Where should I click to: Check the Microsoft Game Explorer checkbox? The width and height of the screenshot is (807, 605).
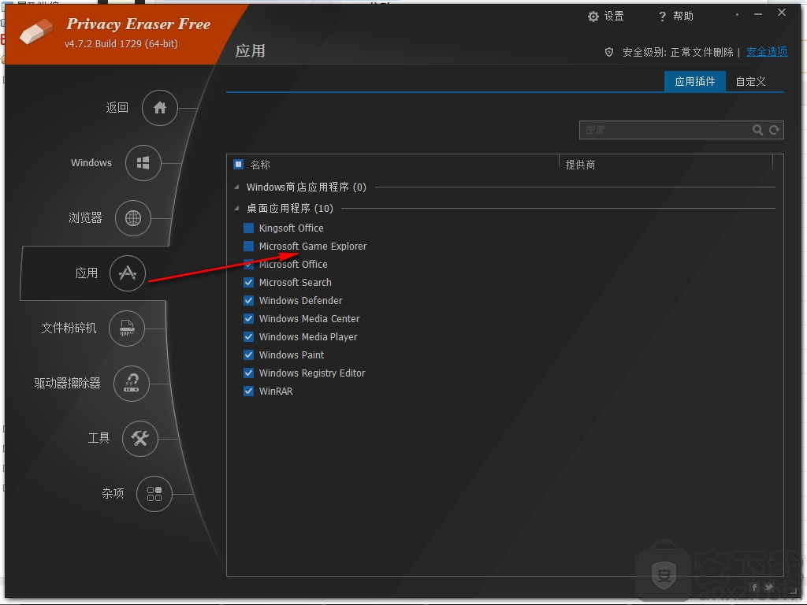248,246
